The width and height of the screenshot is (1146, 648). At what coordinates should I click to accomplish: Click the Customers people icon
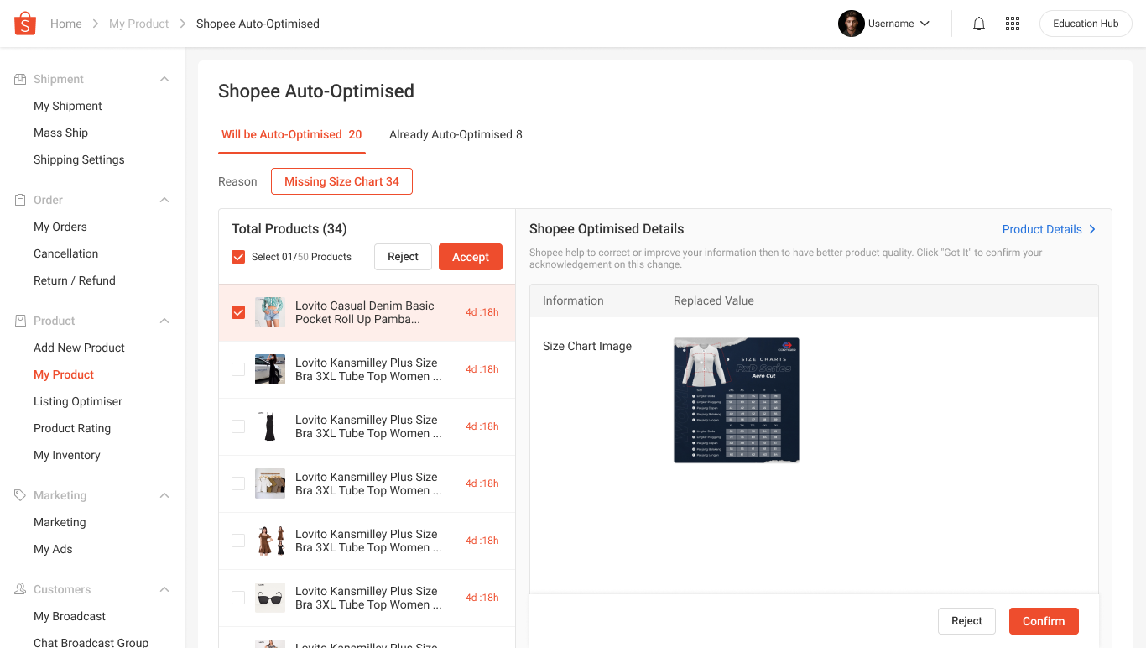point(20,589)
